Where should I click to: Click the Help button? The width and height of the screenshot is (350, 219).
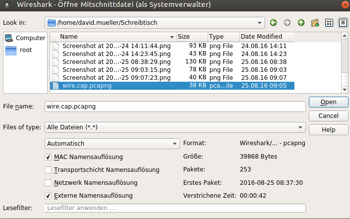click(x=328, y=130)
